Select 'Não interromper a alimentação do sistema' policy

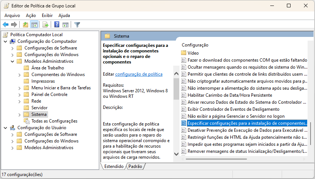click(x=247, y=88)
